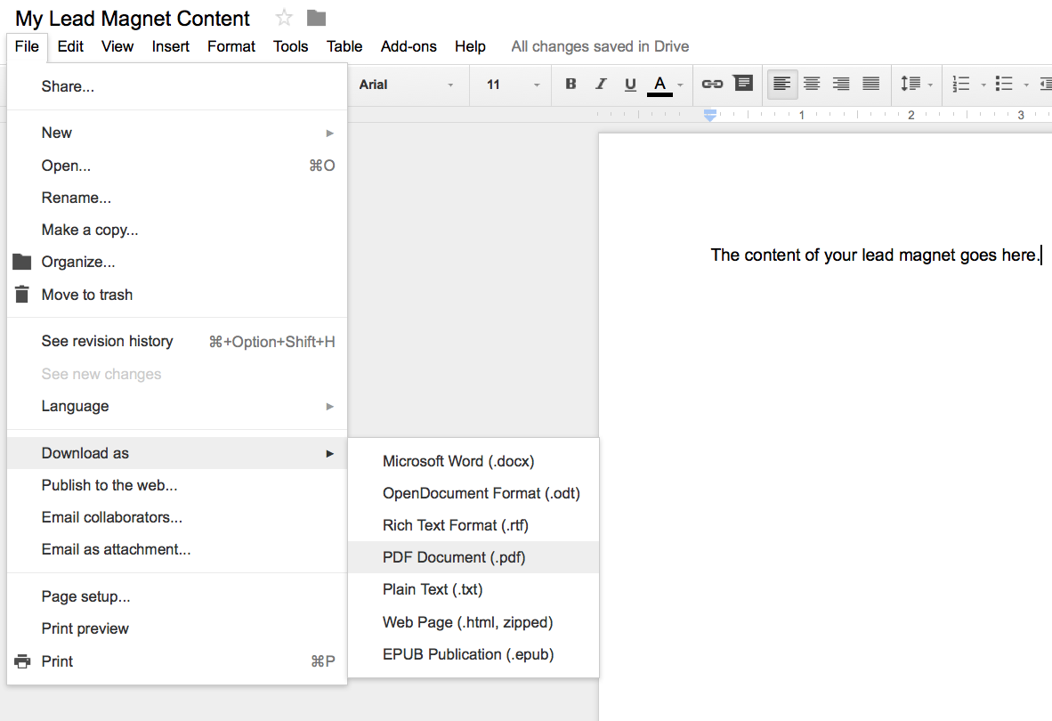
Task: Expand the Language submenu
Action: tap(177, 407)
